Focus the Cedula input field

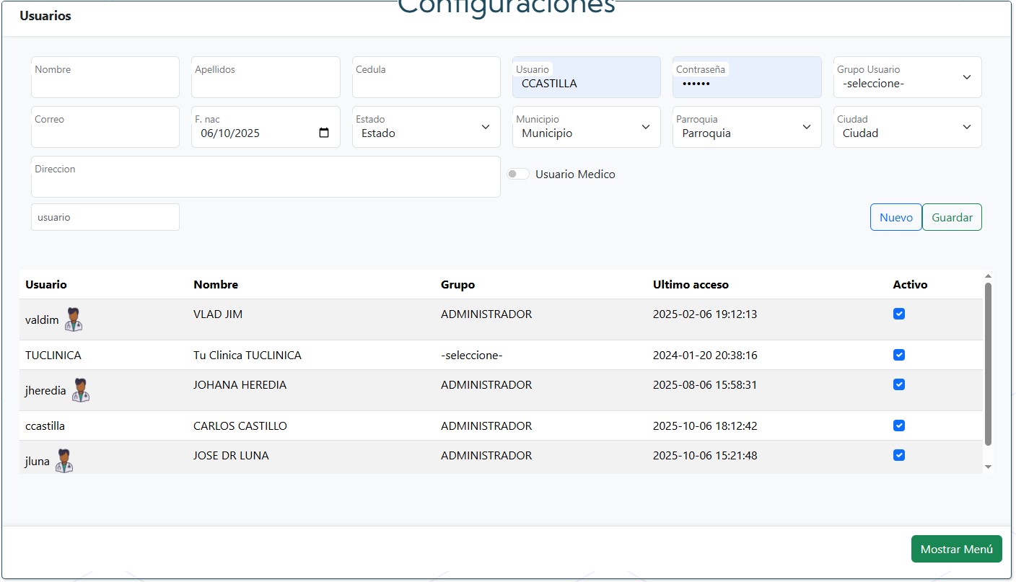pyautogui.click(x=426, y=77)
